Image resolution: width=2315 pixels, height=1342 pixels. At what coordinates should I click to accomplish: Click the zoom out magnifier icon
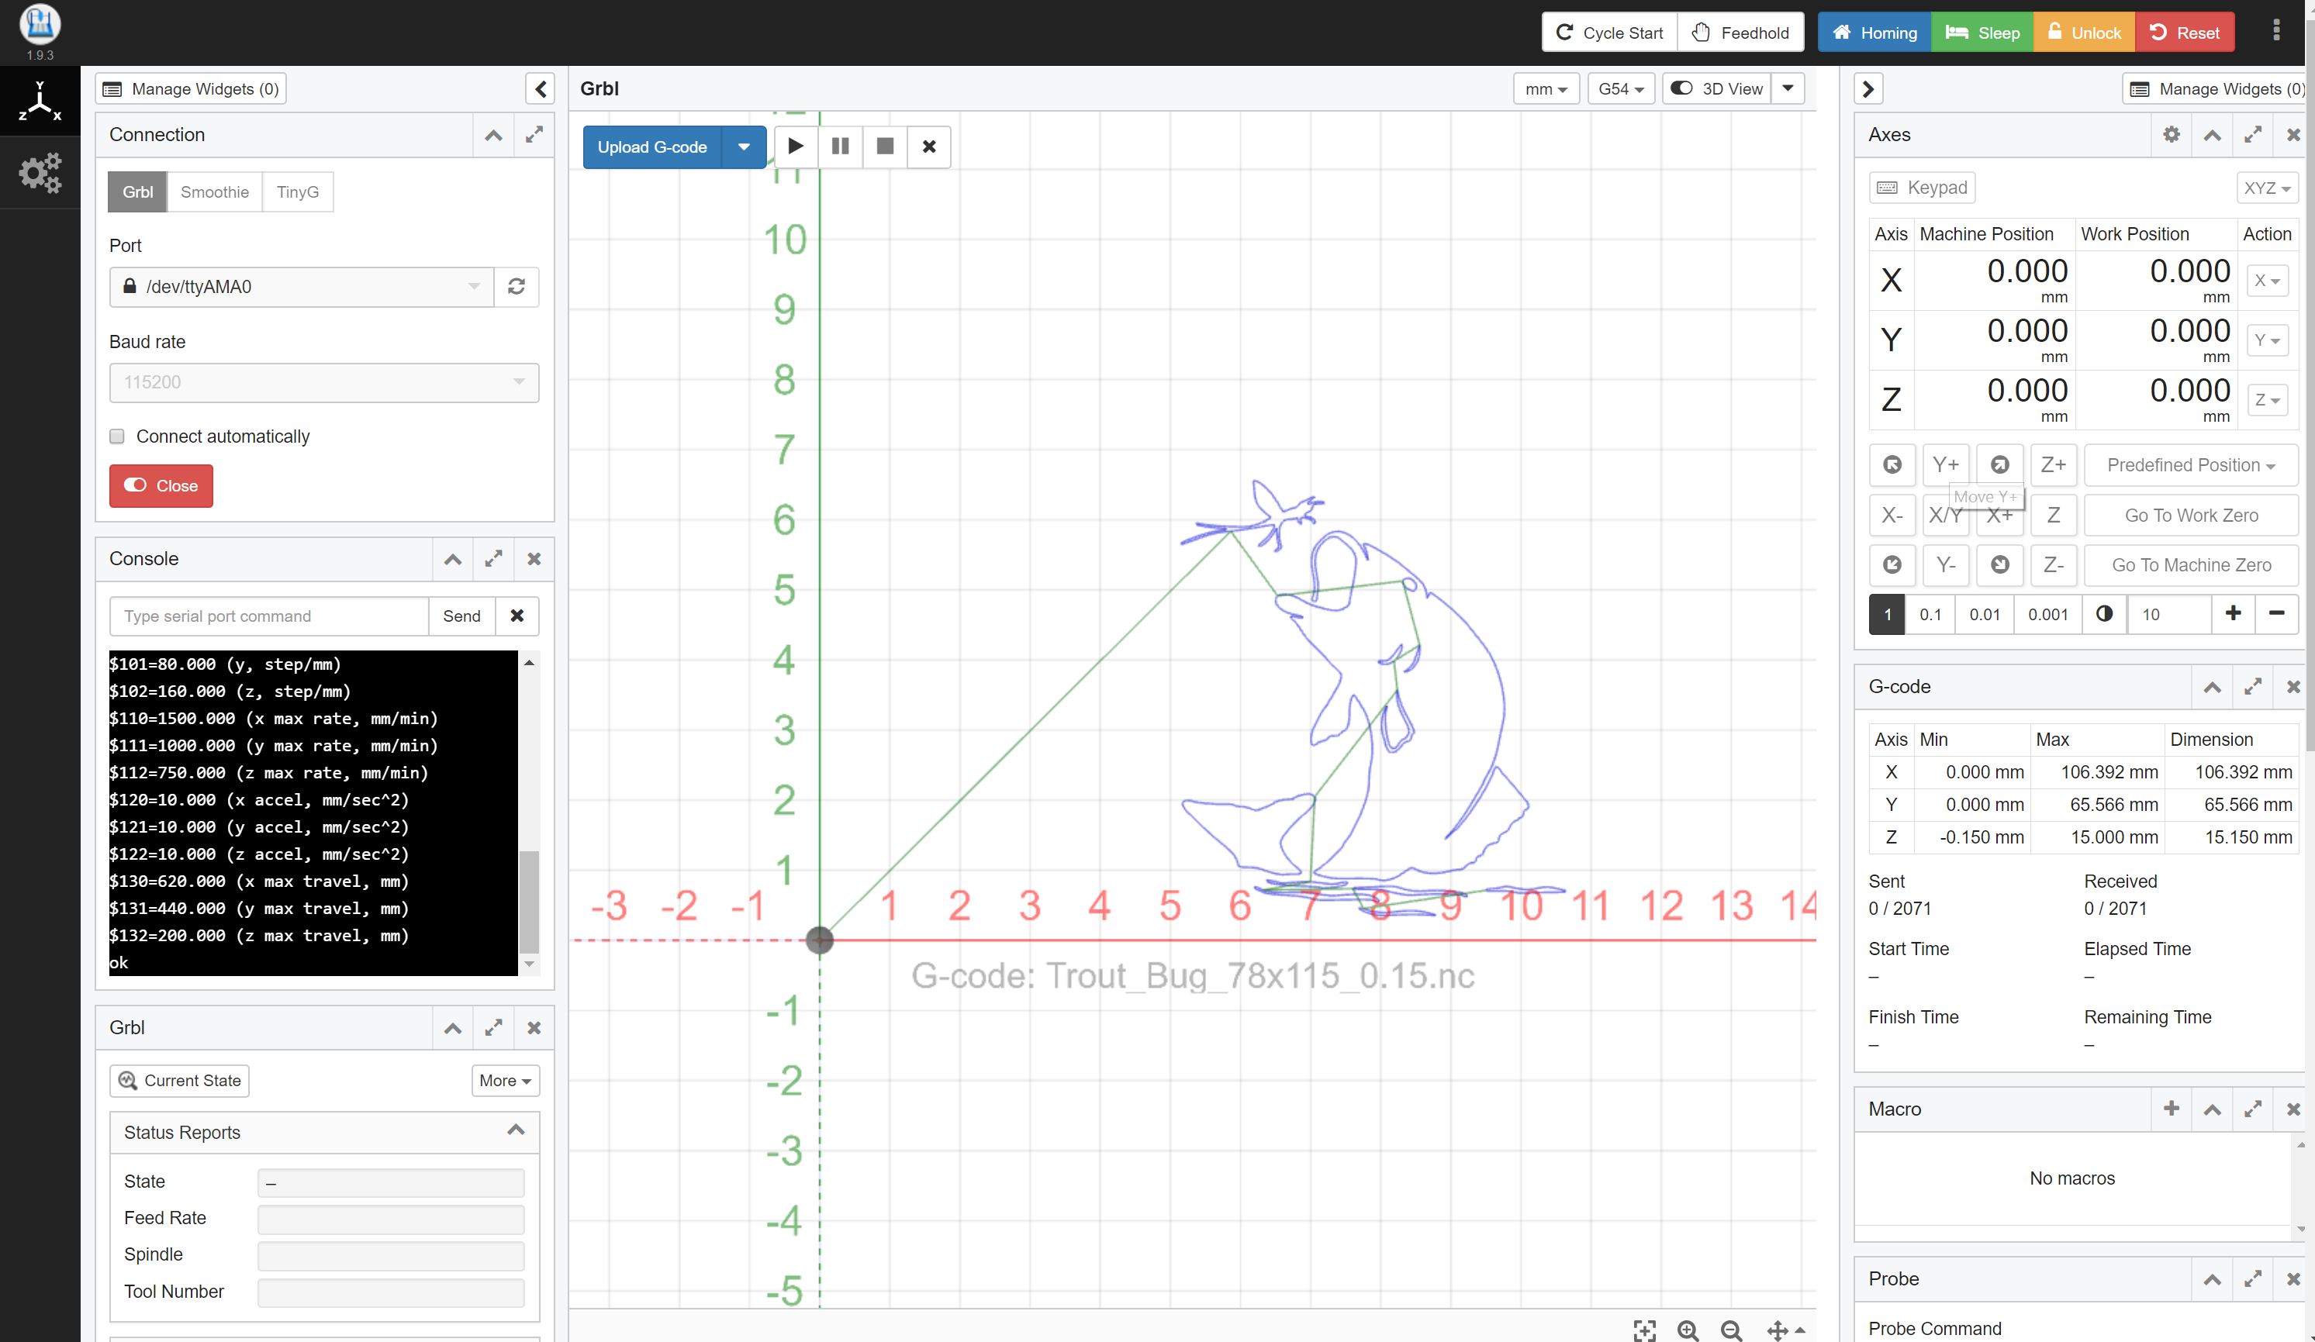tap(1731, 1329)
